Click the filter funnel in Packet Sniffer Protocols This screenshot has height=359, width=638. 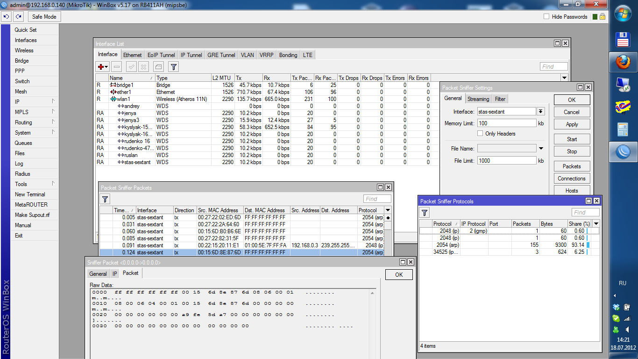click(425, 213)
